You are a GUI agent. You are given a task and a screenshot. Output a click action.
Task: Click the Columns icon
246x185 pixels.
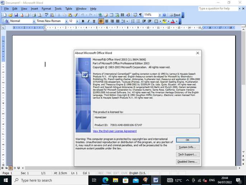coord(122,15)
